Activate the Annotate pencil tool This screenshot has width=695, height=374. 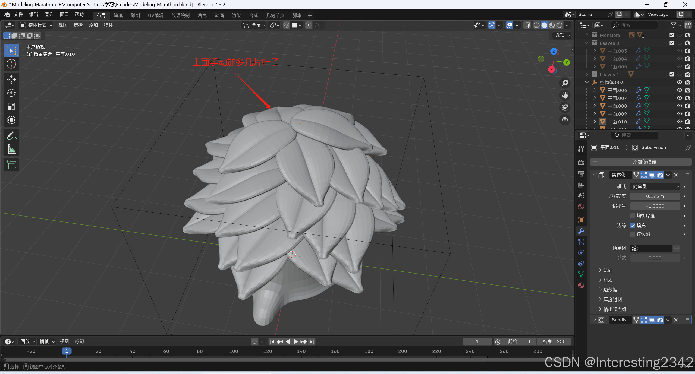pos(11,136)
